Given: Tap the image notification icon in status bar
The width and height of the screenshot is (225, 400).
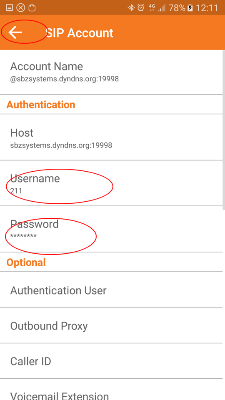Looking at the screenshot, I should [x=9, y=8].
